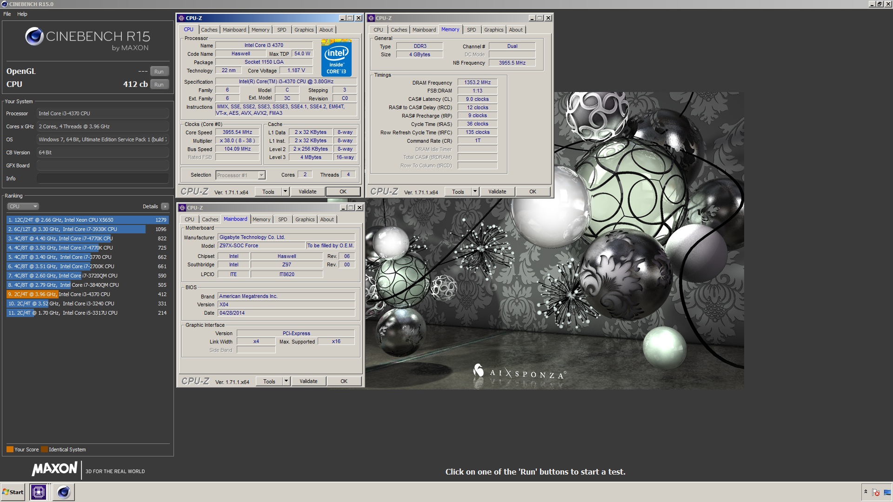
Task: Open the CPU-Z taskbar icon
Action: tap(38, 492)
